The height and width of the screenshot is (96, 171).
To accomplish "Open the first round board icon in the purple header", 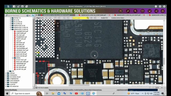I will coord(121,11).
